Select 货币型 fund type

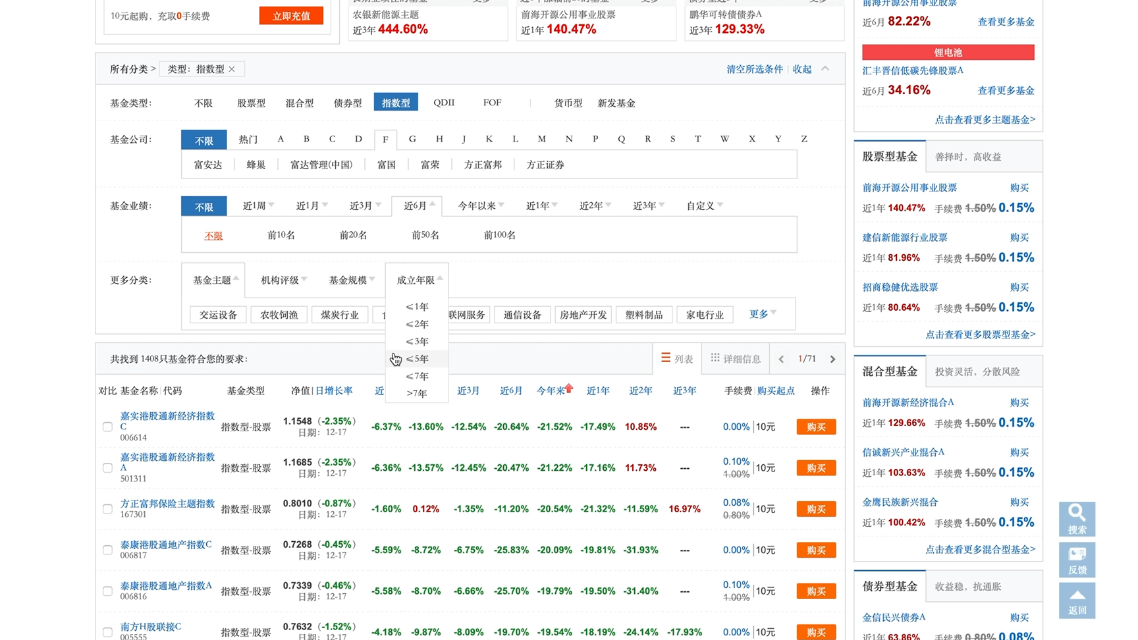(568, 103)
